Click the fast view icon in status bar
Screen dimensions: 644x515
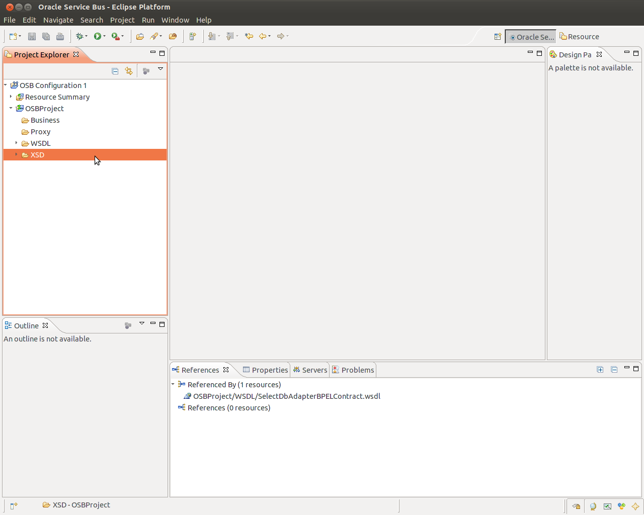point(14,506)
